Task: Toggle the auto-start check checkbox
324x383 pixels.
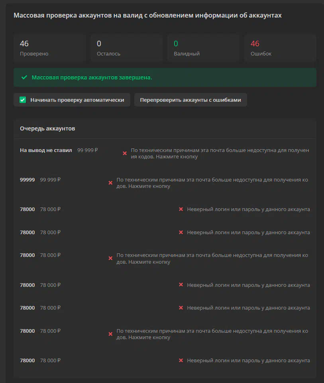Action: coord(23,100)
